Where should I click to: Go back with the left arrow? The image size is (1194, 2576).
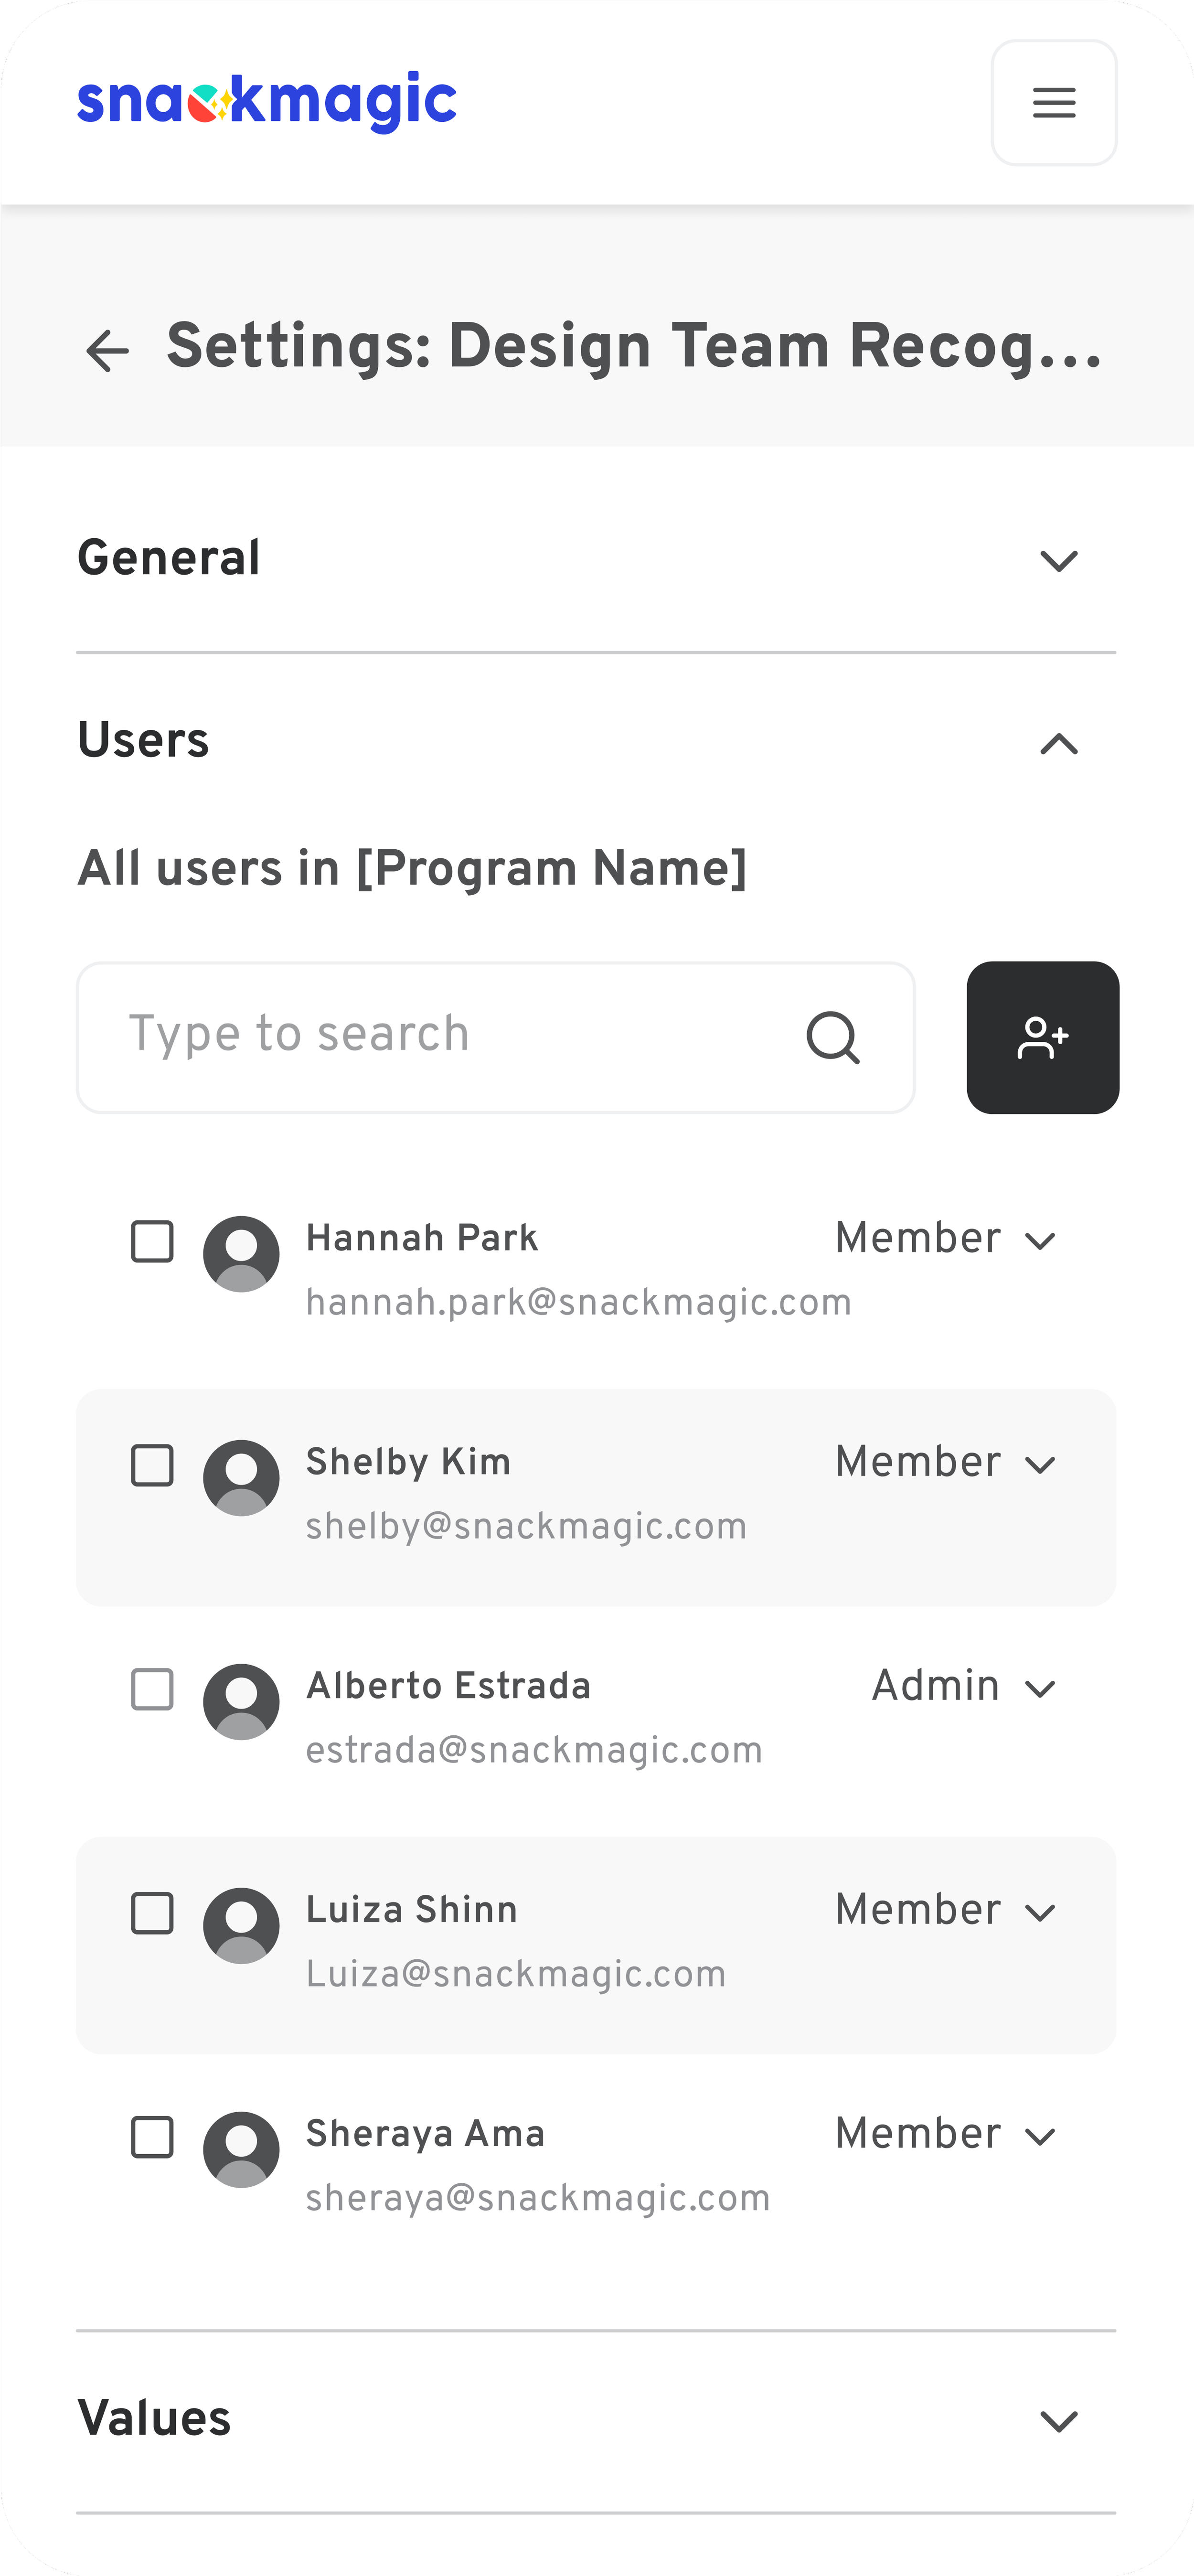coord(108,350)
